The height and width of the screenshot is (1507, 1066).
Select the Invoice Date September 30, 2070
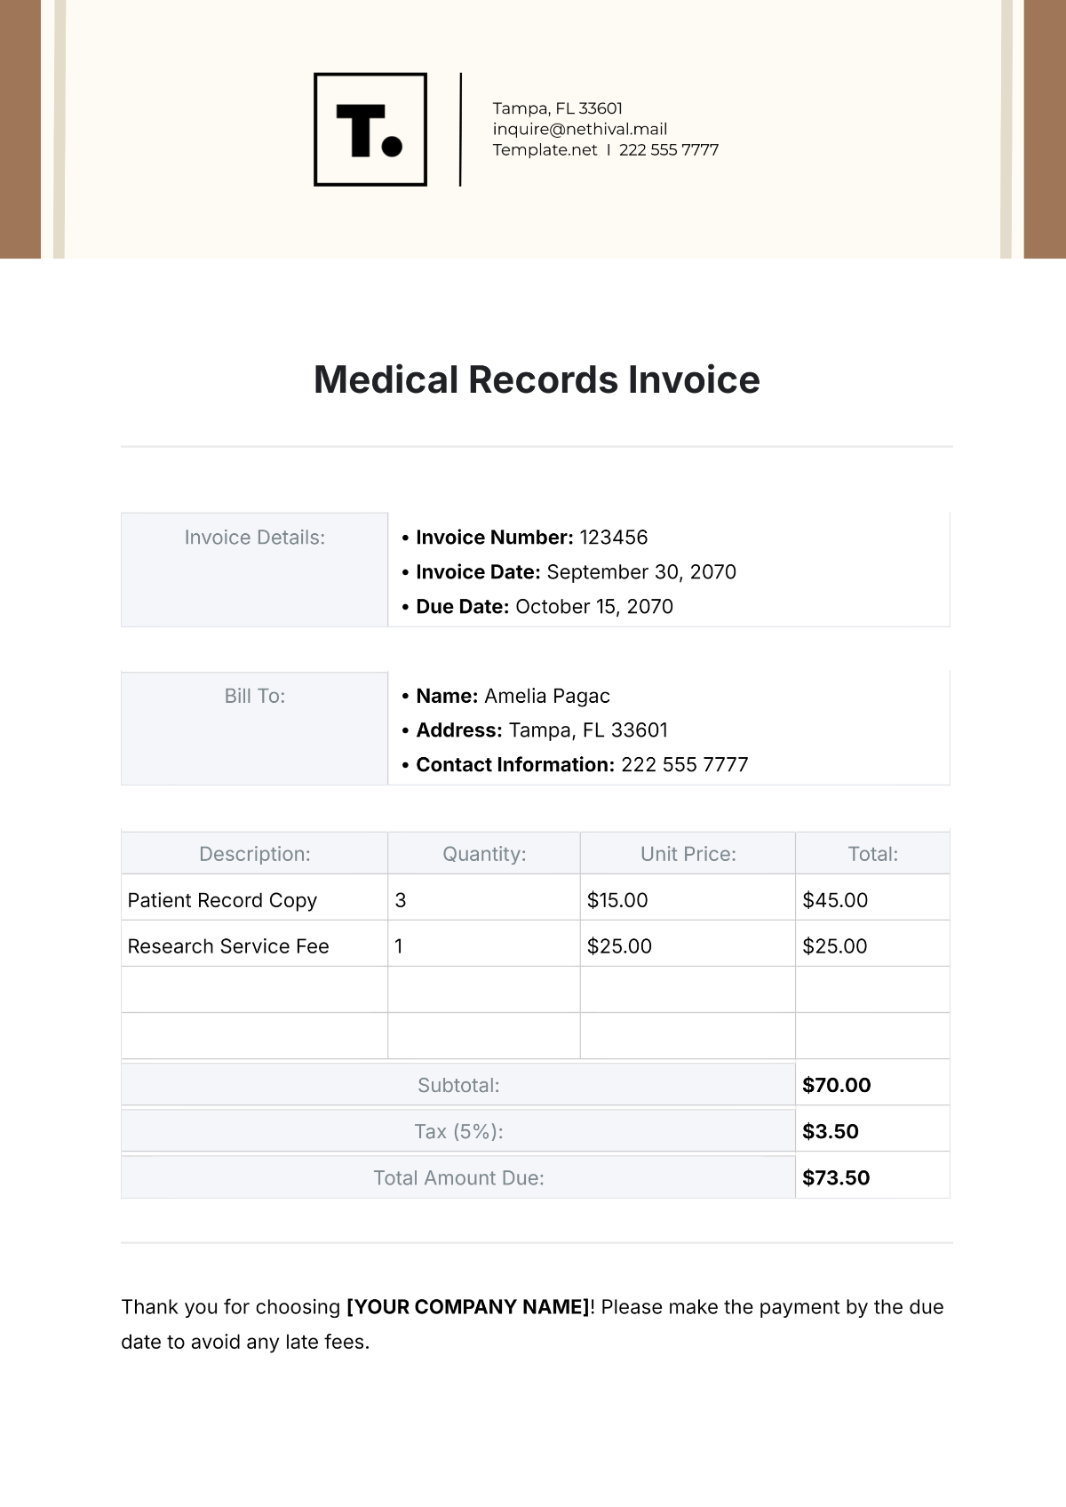pyautogui.click(x=640, y=572)
